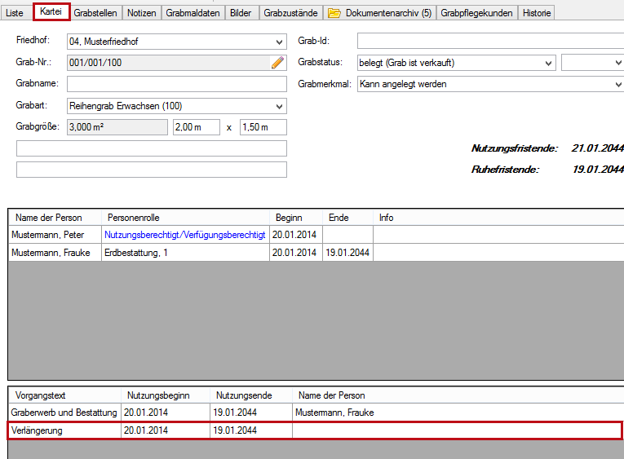Screen dimensions: 624x459
Task: Open the Friedhof dropdown list
Action: [280, 42]
